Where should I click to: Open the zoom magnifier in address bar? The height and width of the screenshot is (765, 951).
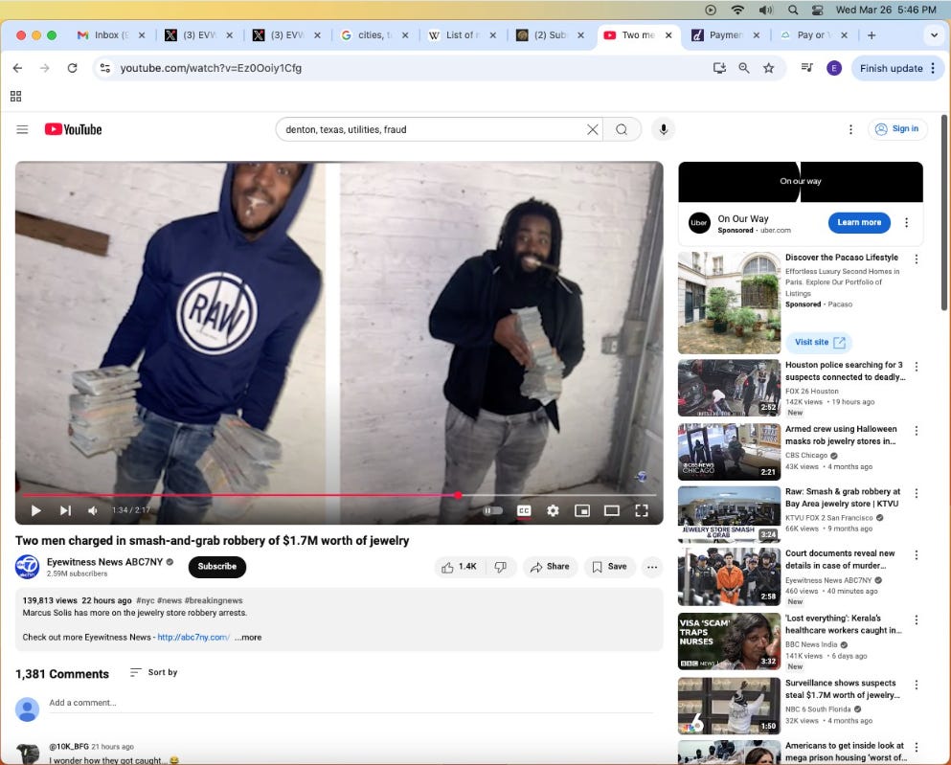coord(743,68)
